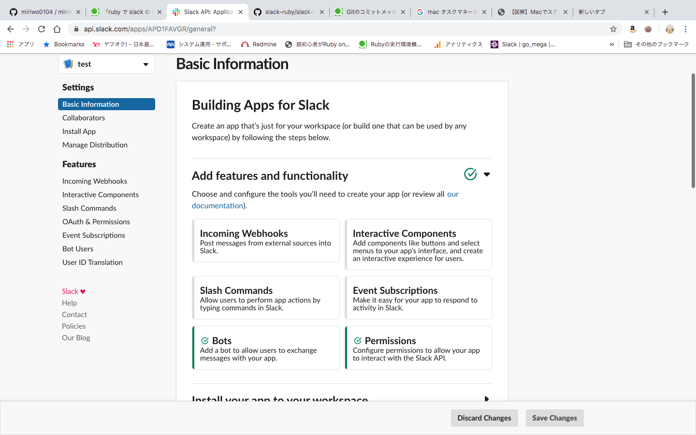Switch to the mac タスクマネージ Google tab
This screenshot has width=696, height=435.
coord(450,12)
